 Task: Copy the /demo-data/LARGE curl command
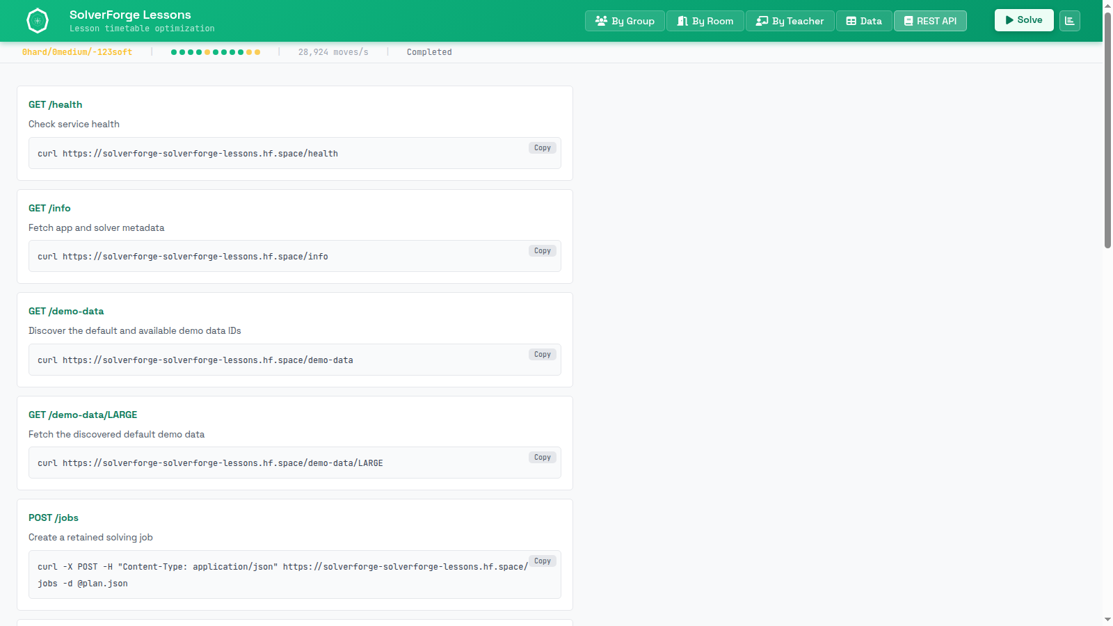click(543, 457)
